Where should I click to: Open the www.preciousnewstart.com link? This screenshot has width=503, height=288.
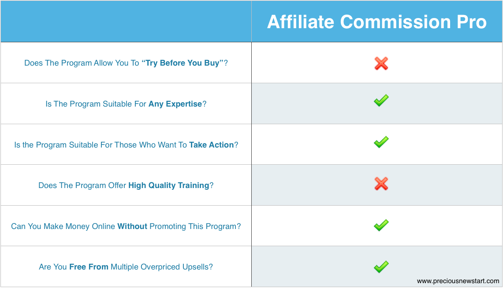(458, 281)
